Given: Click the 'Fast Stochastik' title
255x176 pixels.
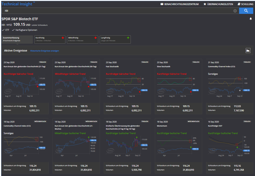Looking at the screenshot, I should click(112, 66).
